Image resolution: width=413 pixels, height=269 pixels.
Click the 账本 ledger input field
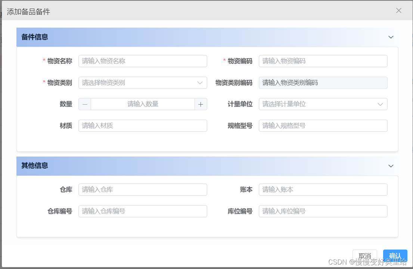point(323,189)
